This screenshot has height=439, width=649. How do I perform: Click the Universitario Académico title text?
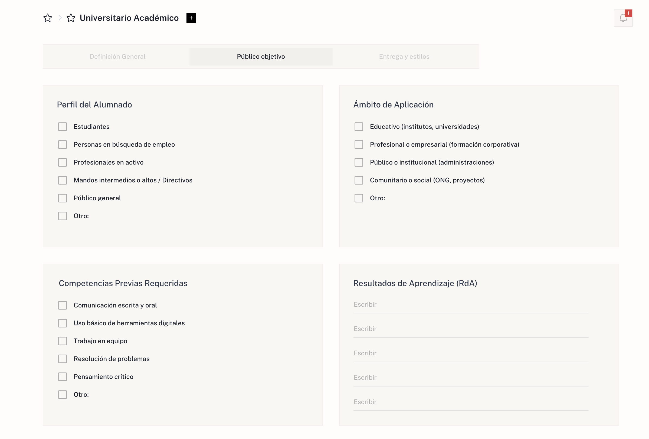click(x=129, y=18)
